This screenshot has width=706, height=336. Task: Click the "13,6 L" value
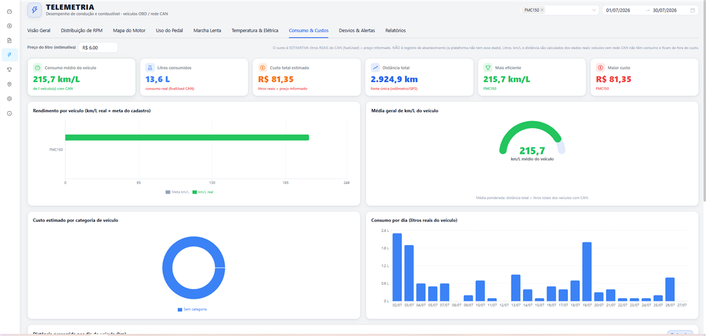158,79
